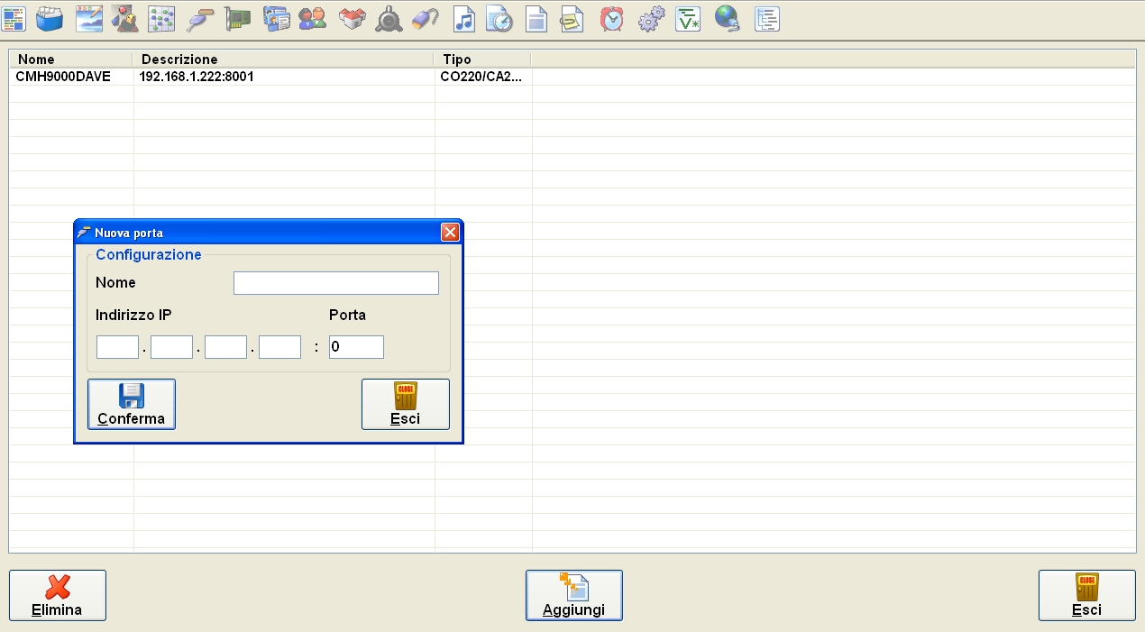
Task: Select the CMH9000DAVE row in the list
Action: point(63,77)
